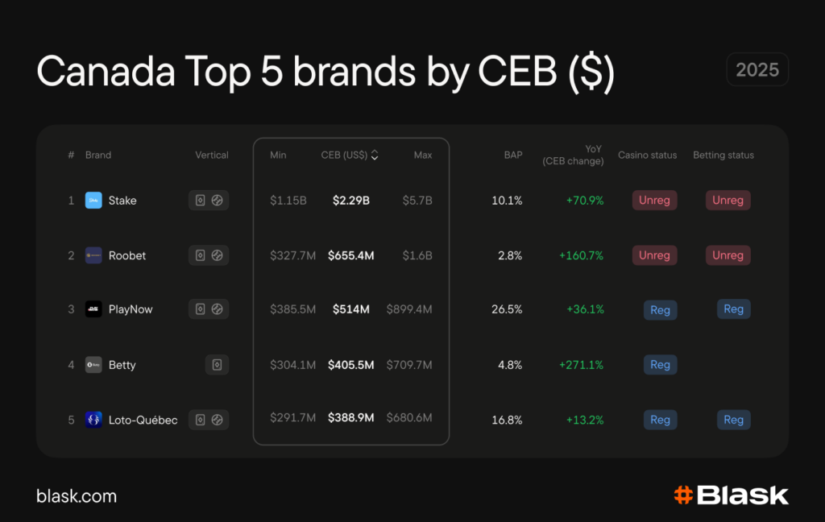Click the Betty brand logo
Screen dimensions: 825x522
(93, 365)
